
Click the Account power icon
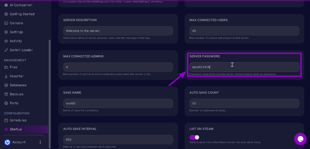(x=8, y=142)
